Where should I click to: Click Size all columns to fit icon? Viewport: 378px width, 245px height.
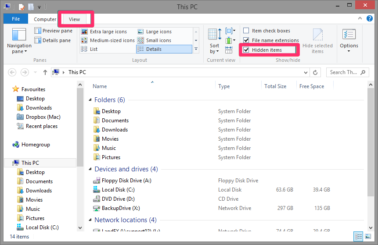pyautogui.click(x=229, y=50)
